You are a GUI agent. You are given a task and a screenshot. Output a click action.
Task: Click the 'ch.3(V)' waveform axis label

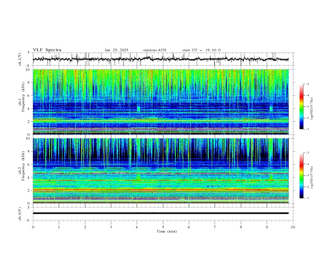20,214
